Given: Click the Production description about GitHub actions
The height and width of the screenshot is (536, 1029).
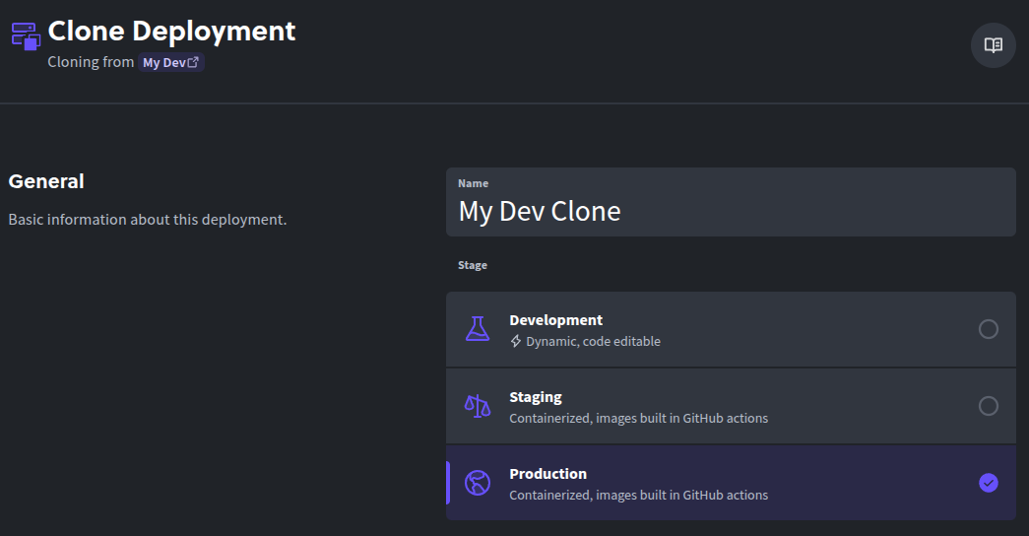Looking at the screenshot, I should tap(638, 496).
